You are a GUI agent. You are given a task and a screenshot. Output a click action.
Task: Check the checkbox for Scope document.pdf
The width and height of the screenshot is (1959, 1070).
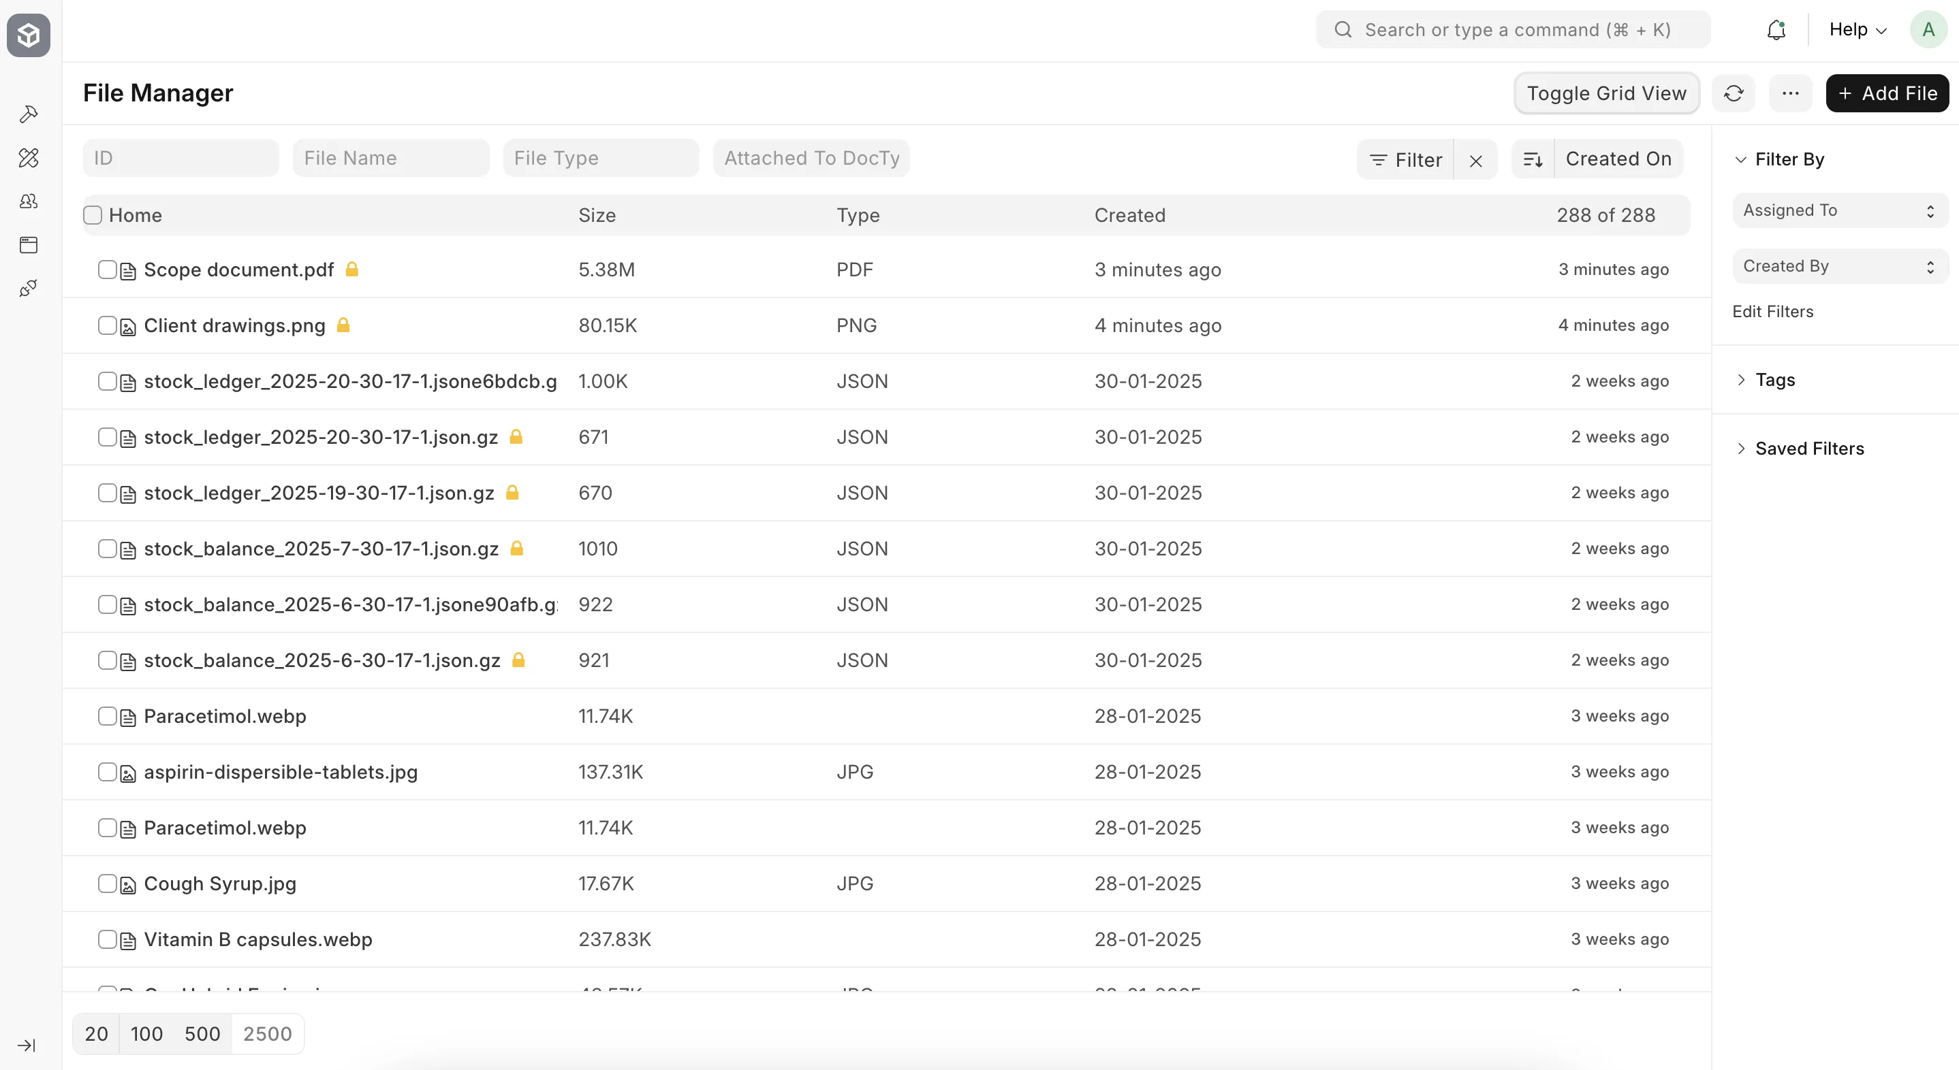coord(108,270)
